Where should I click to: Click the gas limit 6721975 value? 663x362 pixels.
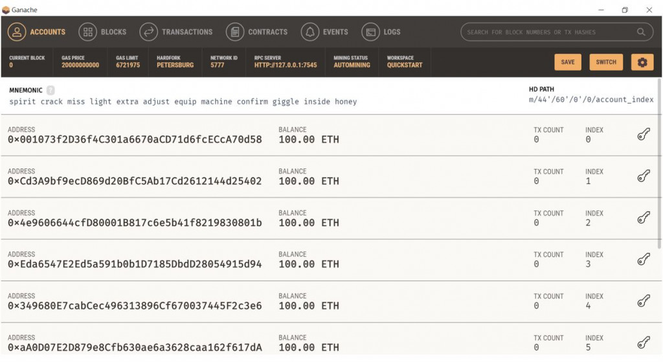pyautogui.click(x=128, y=65)
